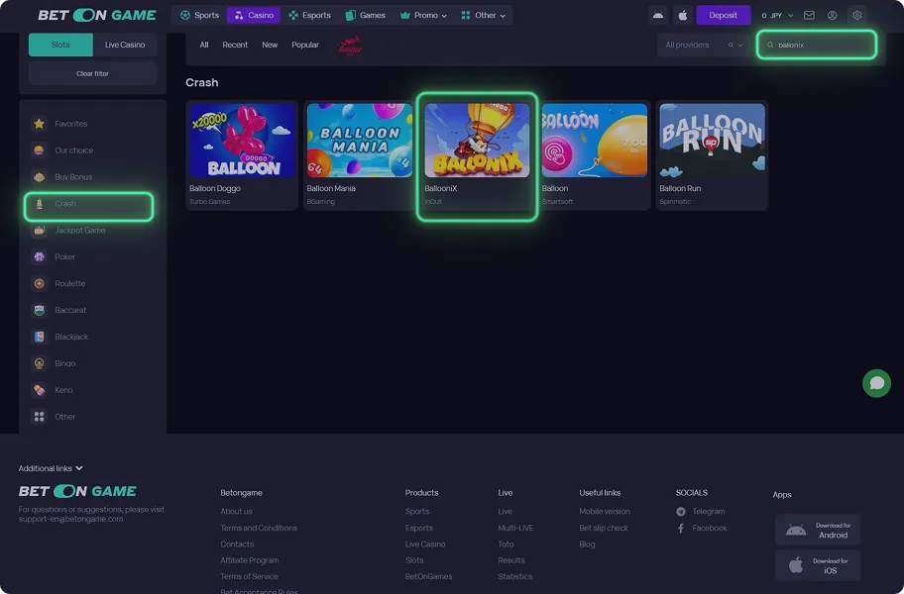Open the settings gear icon

tap(856, 15)
